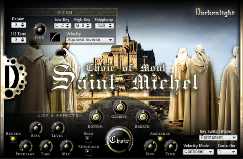This screenshot has height=159, width=243.
Task: Click the large Choir volume knob
Action: [x=119, y=140]
